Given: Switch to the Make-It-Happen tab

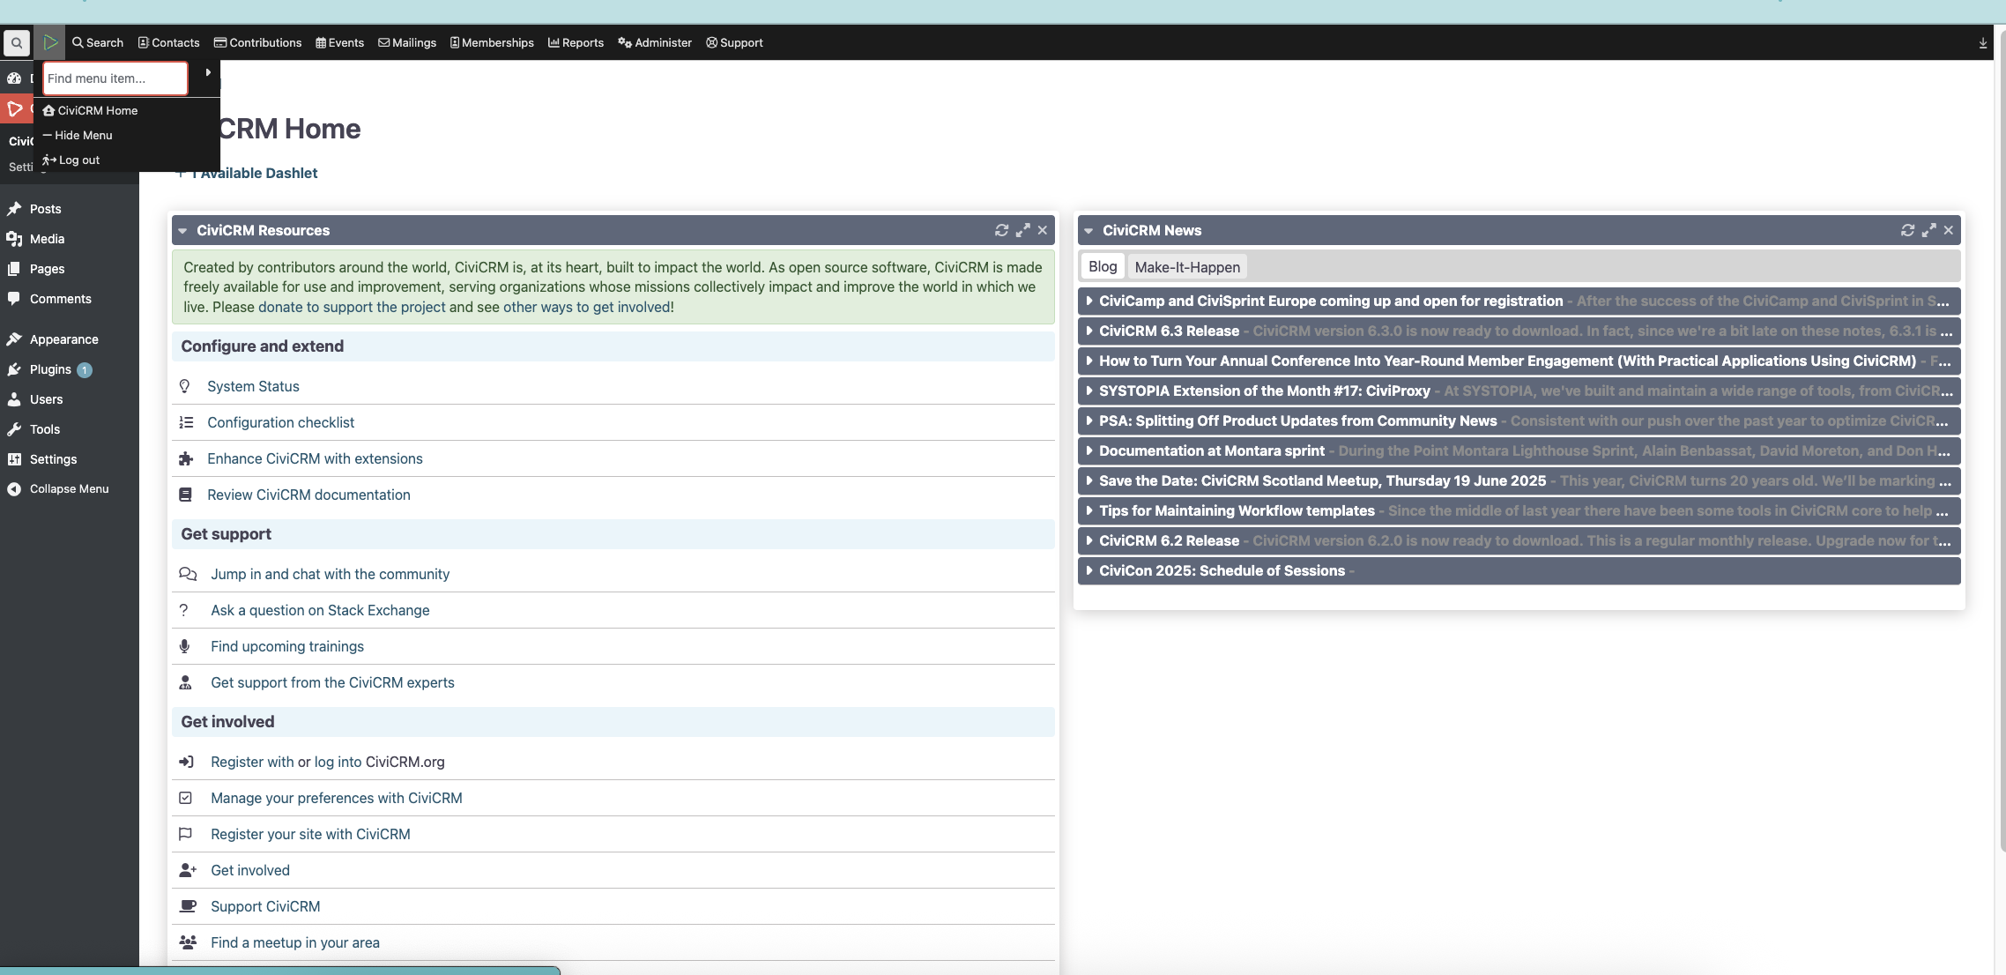Looking at the screenshot, I should 1187,267.
